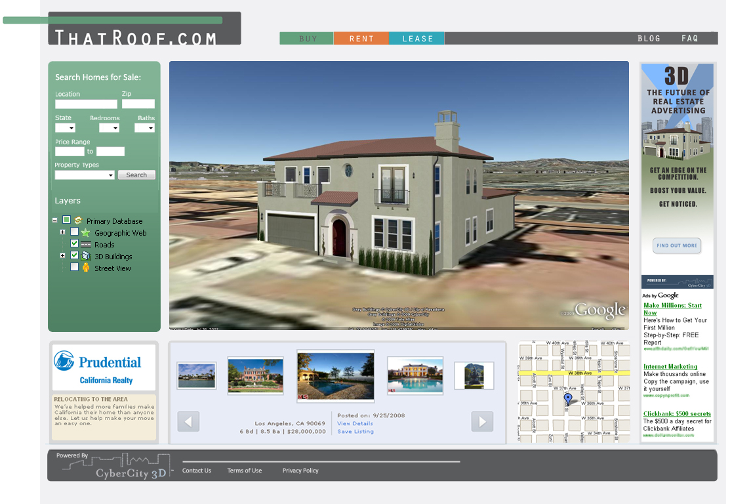
Task: Open the FAQ page
Action: click(690, 39)
